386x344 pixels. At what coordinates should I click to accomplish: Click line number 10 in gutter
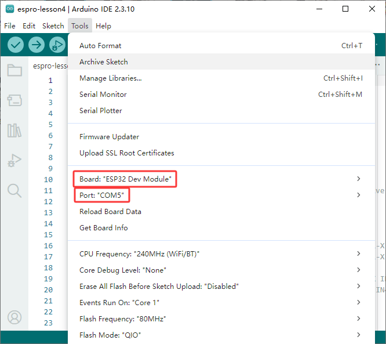click(49, 180)
